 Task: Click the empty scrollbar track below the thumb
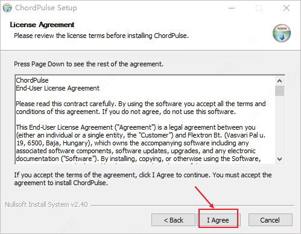(x=279, y=125)
